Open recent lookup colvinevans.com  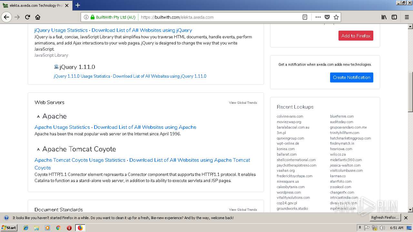click(290, 116)
